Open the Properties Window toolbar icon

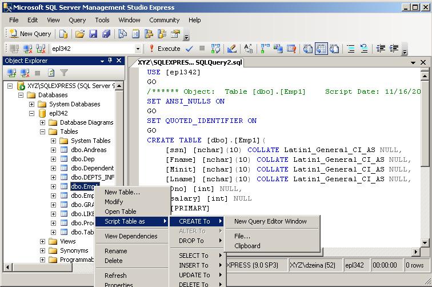click(175, 34)
